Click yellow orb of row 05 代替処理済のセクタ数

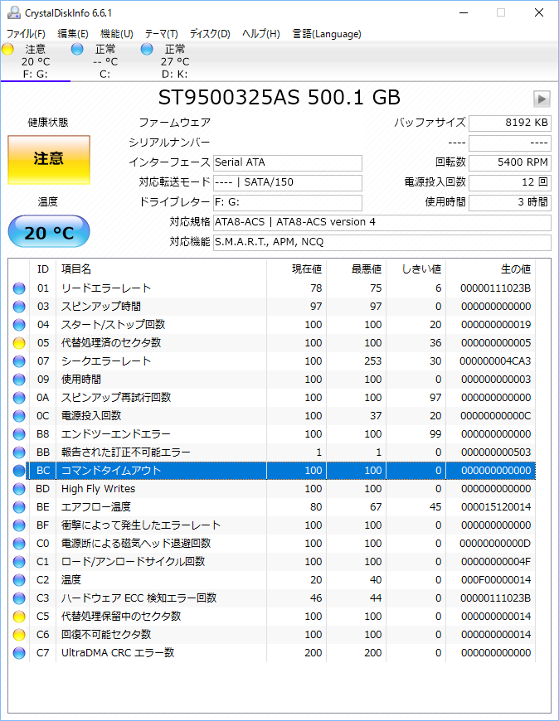[19, 343]
